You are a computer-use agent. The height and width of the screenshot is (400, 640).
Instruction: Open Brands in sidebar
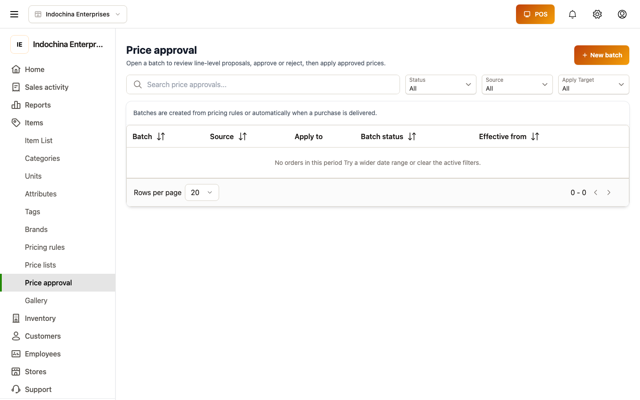point(58,229)
